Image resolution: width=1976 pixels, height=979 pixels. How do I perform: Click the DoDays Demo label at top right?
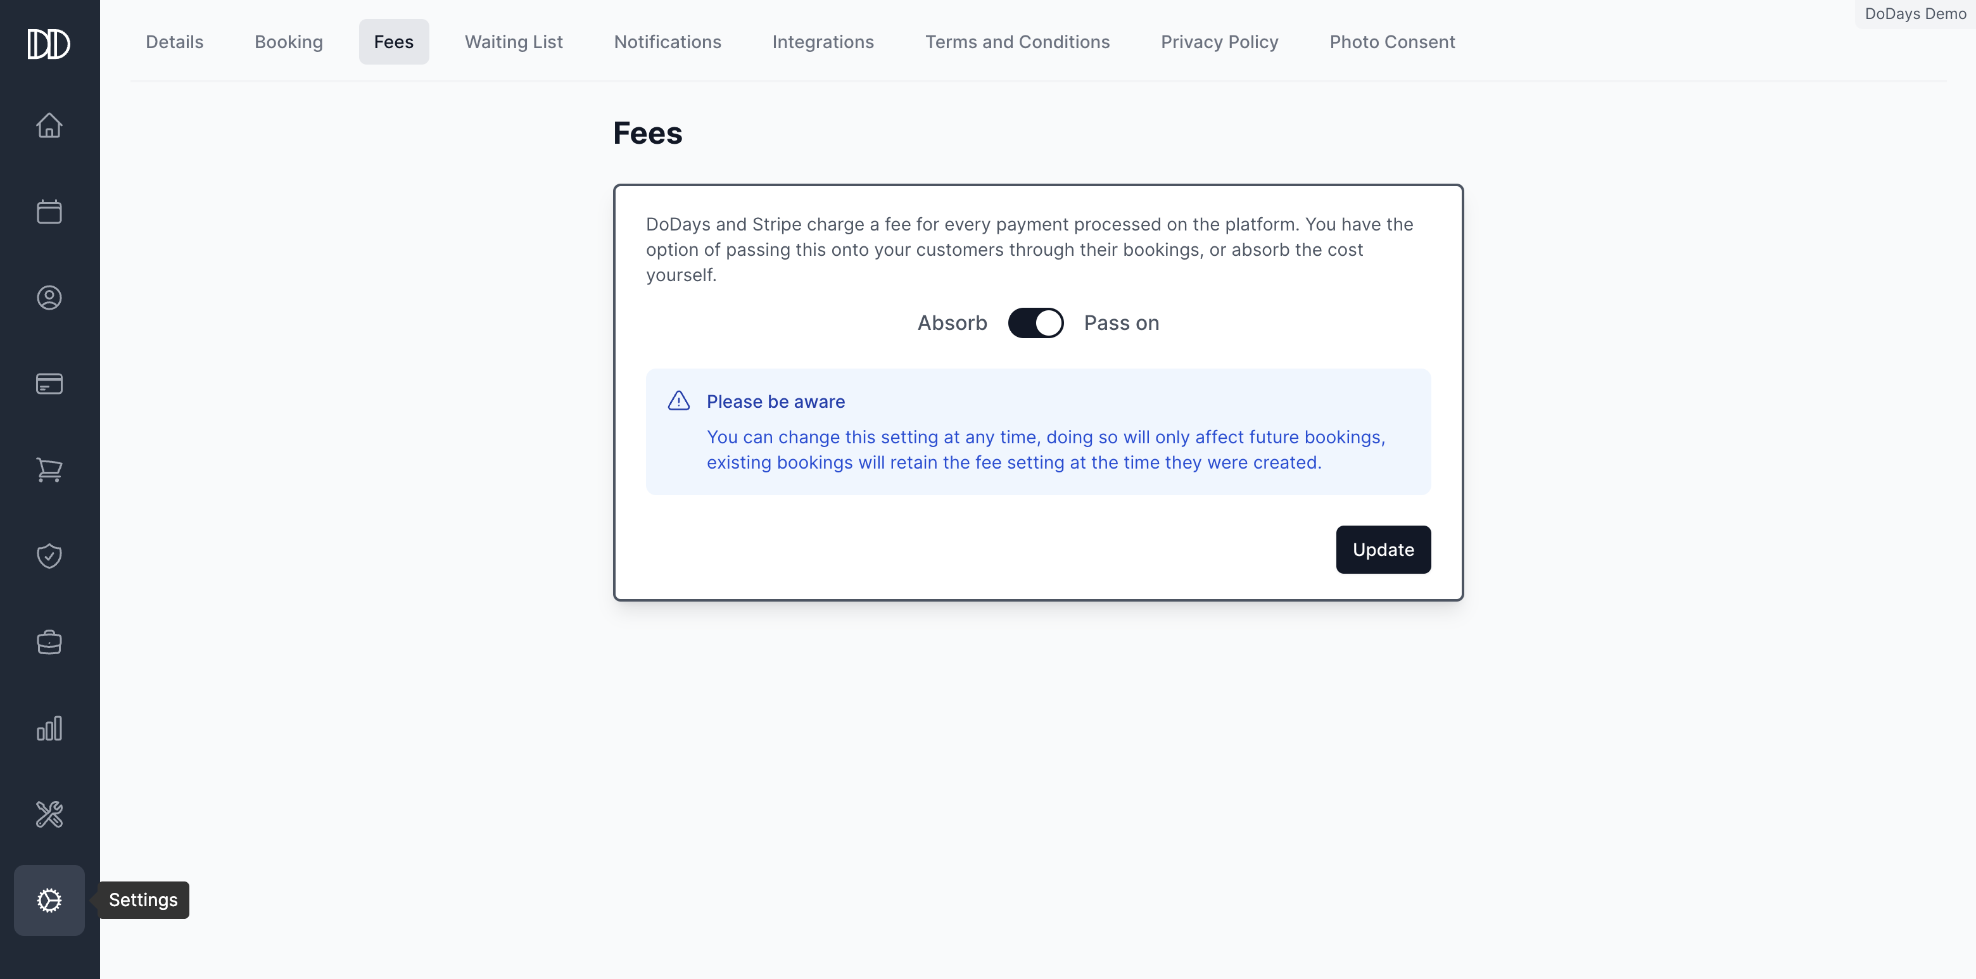[x=1914, y=13]
